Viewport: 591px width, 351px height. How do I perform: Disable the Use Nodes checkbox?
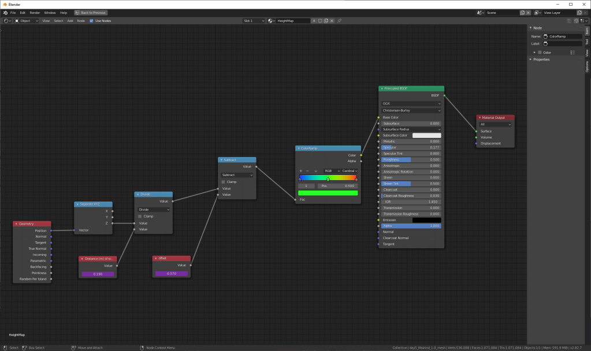click(x=91, y=21)
